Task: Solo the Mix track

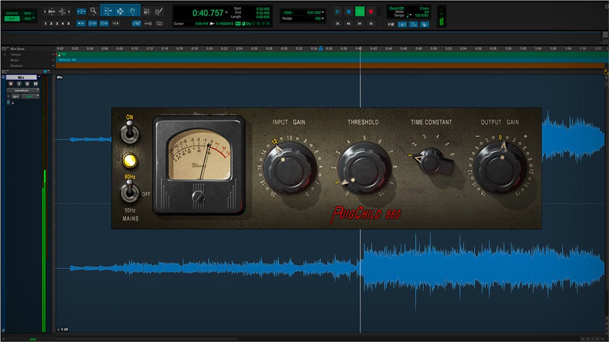Action: [x=27, y=84]
